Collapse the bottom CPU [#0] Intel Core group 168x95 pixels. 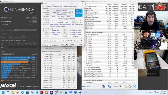[83, 80]
